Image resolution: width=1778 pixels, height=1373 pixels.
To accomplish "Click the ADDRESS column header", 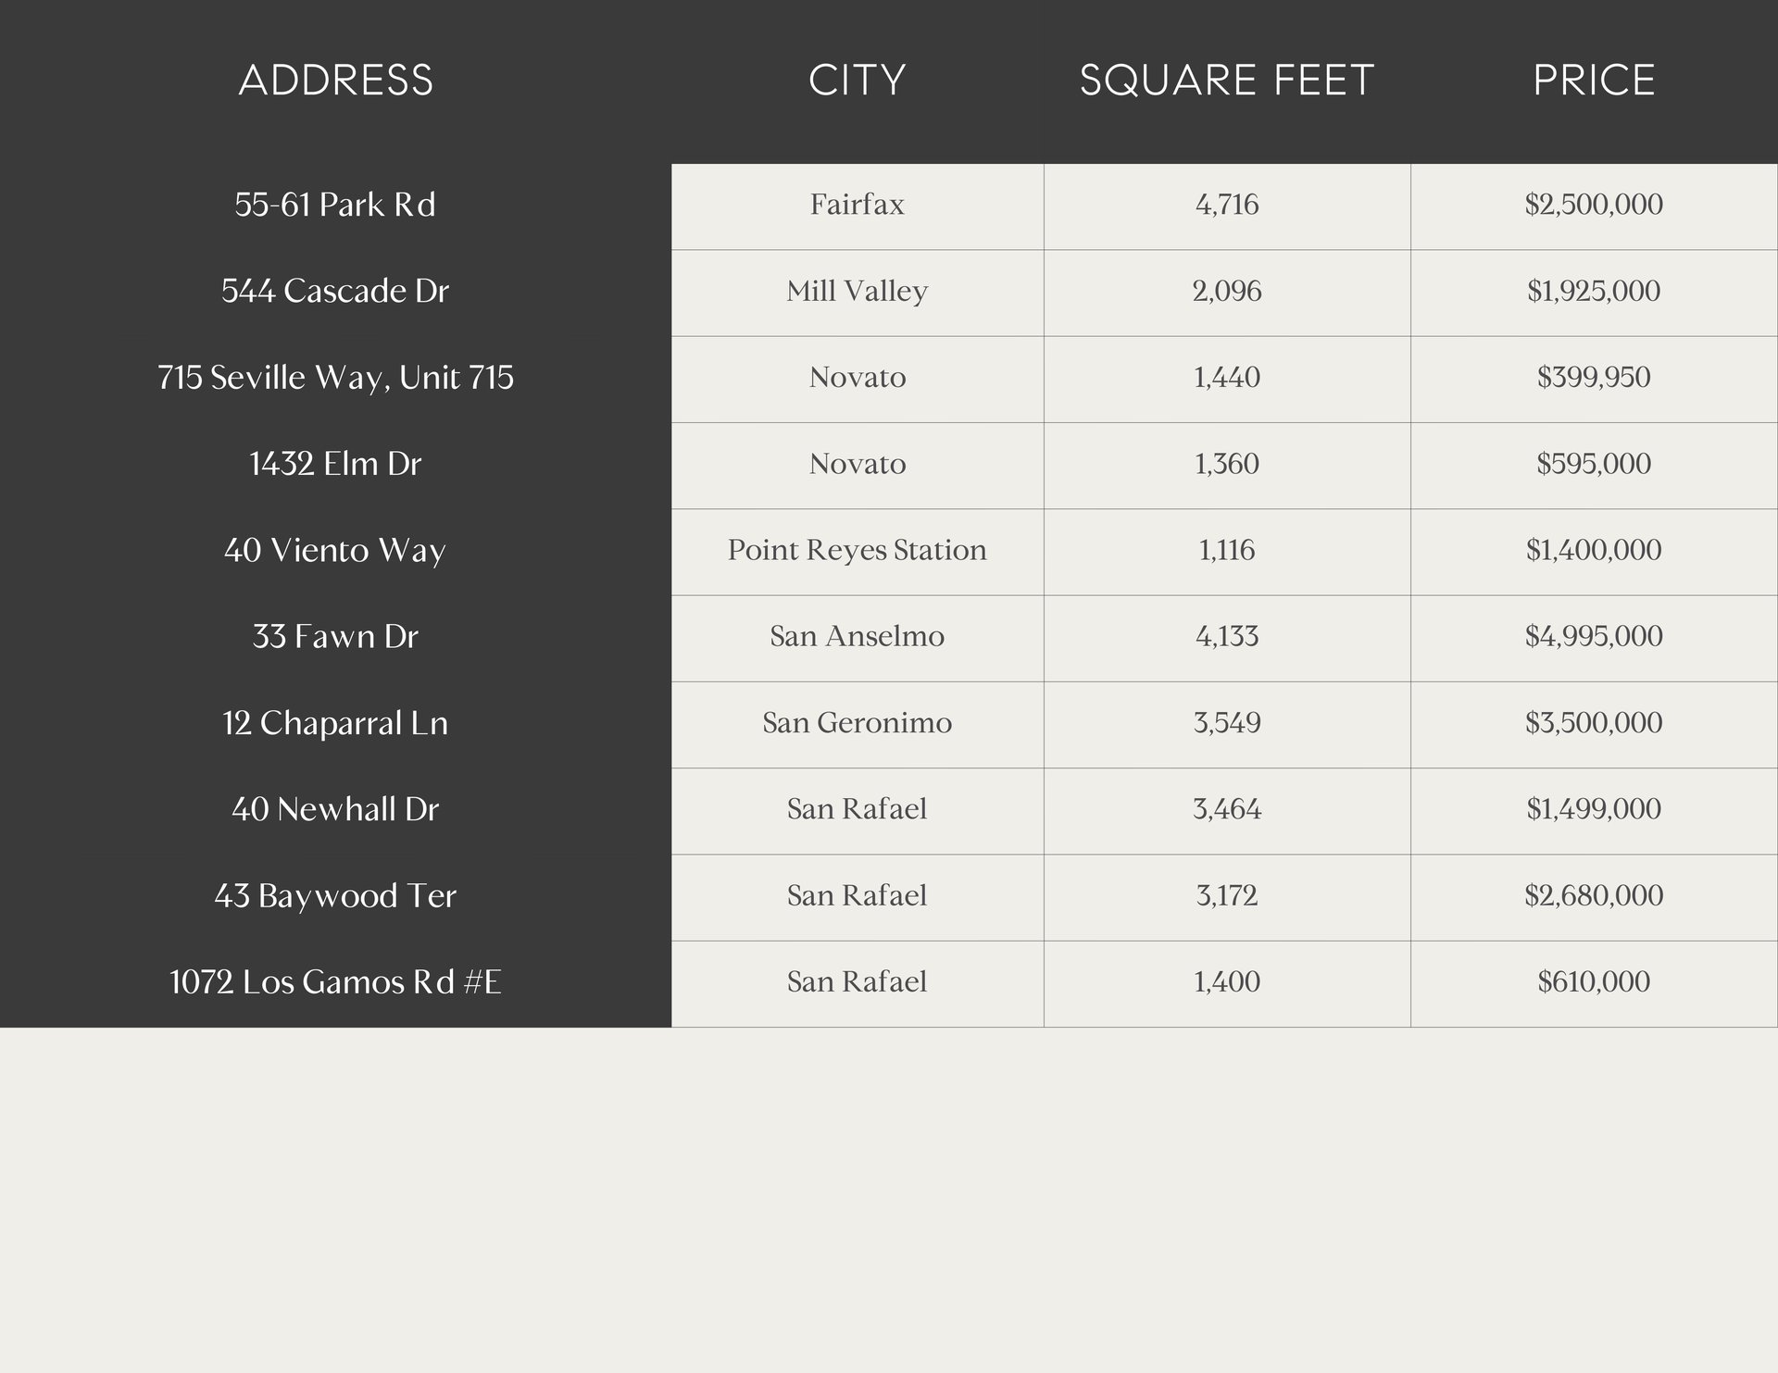I will coord(335,81).
